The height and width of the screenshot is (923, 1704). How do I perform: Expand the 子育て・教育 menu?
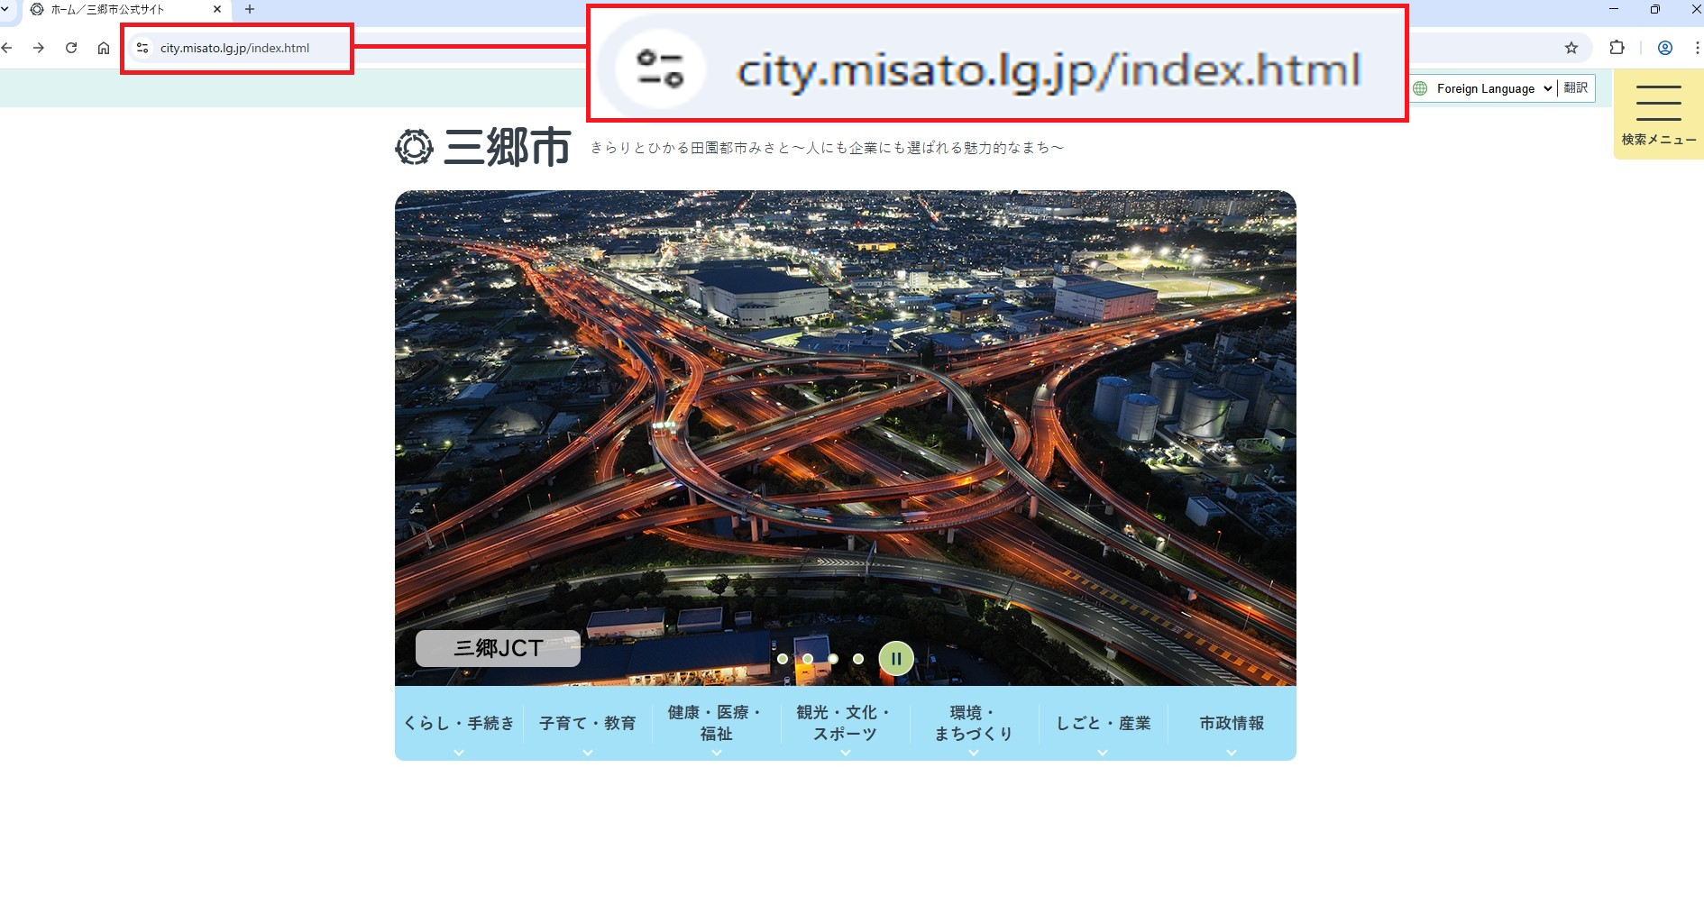pyautogui.click(x=588, y=724)
